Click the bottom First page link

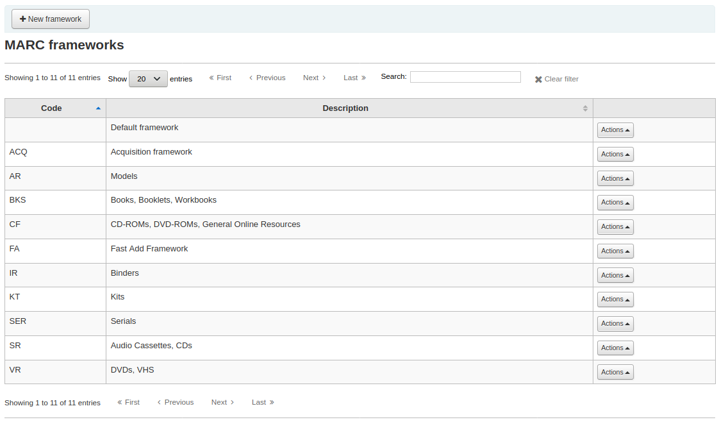tap(129, 402)
